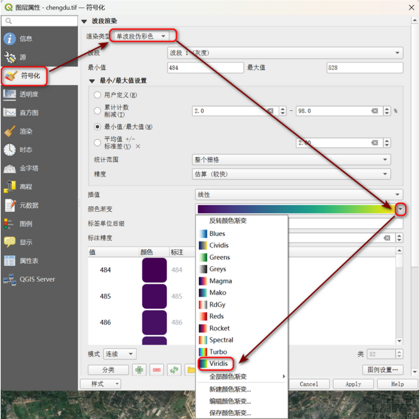Open the 直方图 (Histogram) sidebar page

coord(39,113)
